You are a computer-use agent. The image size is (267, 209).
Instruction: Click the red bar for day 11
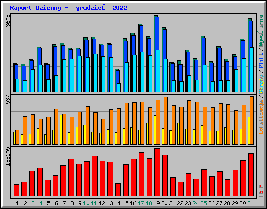[x=94, y=176]
